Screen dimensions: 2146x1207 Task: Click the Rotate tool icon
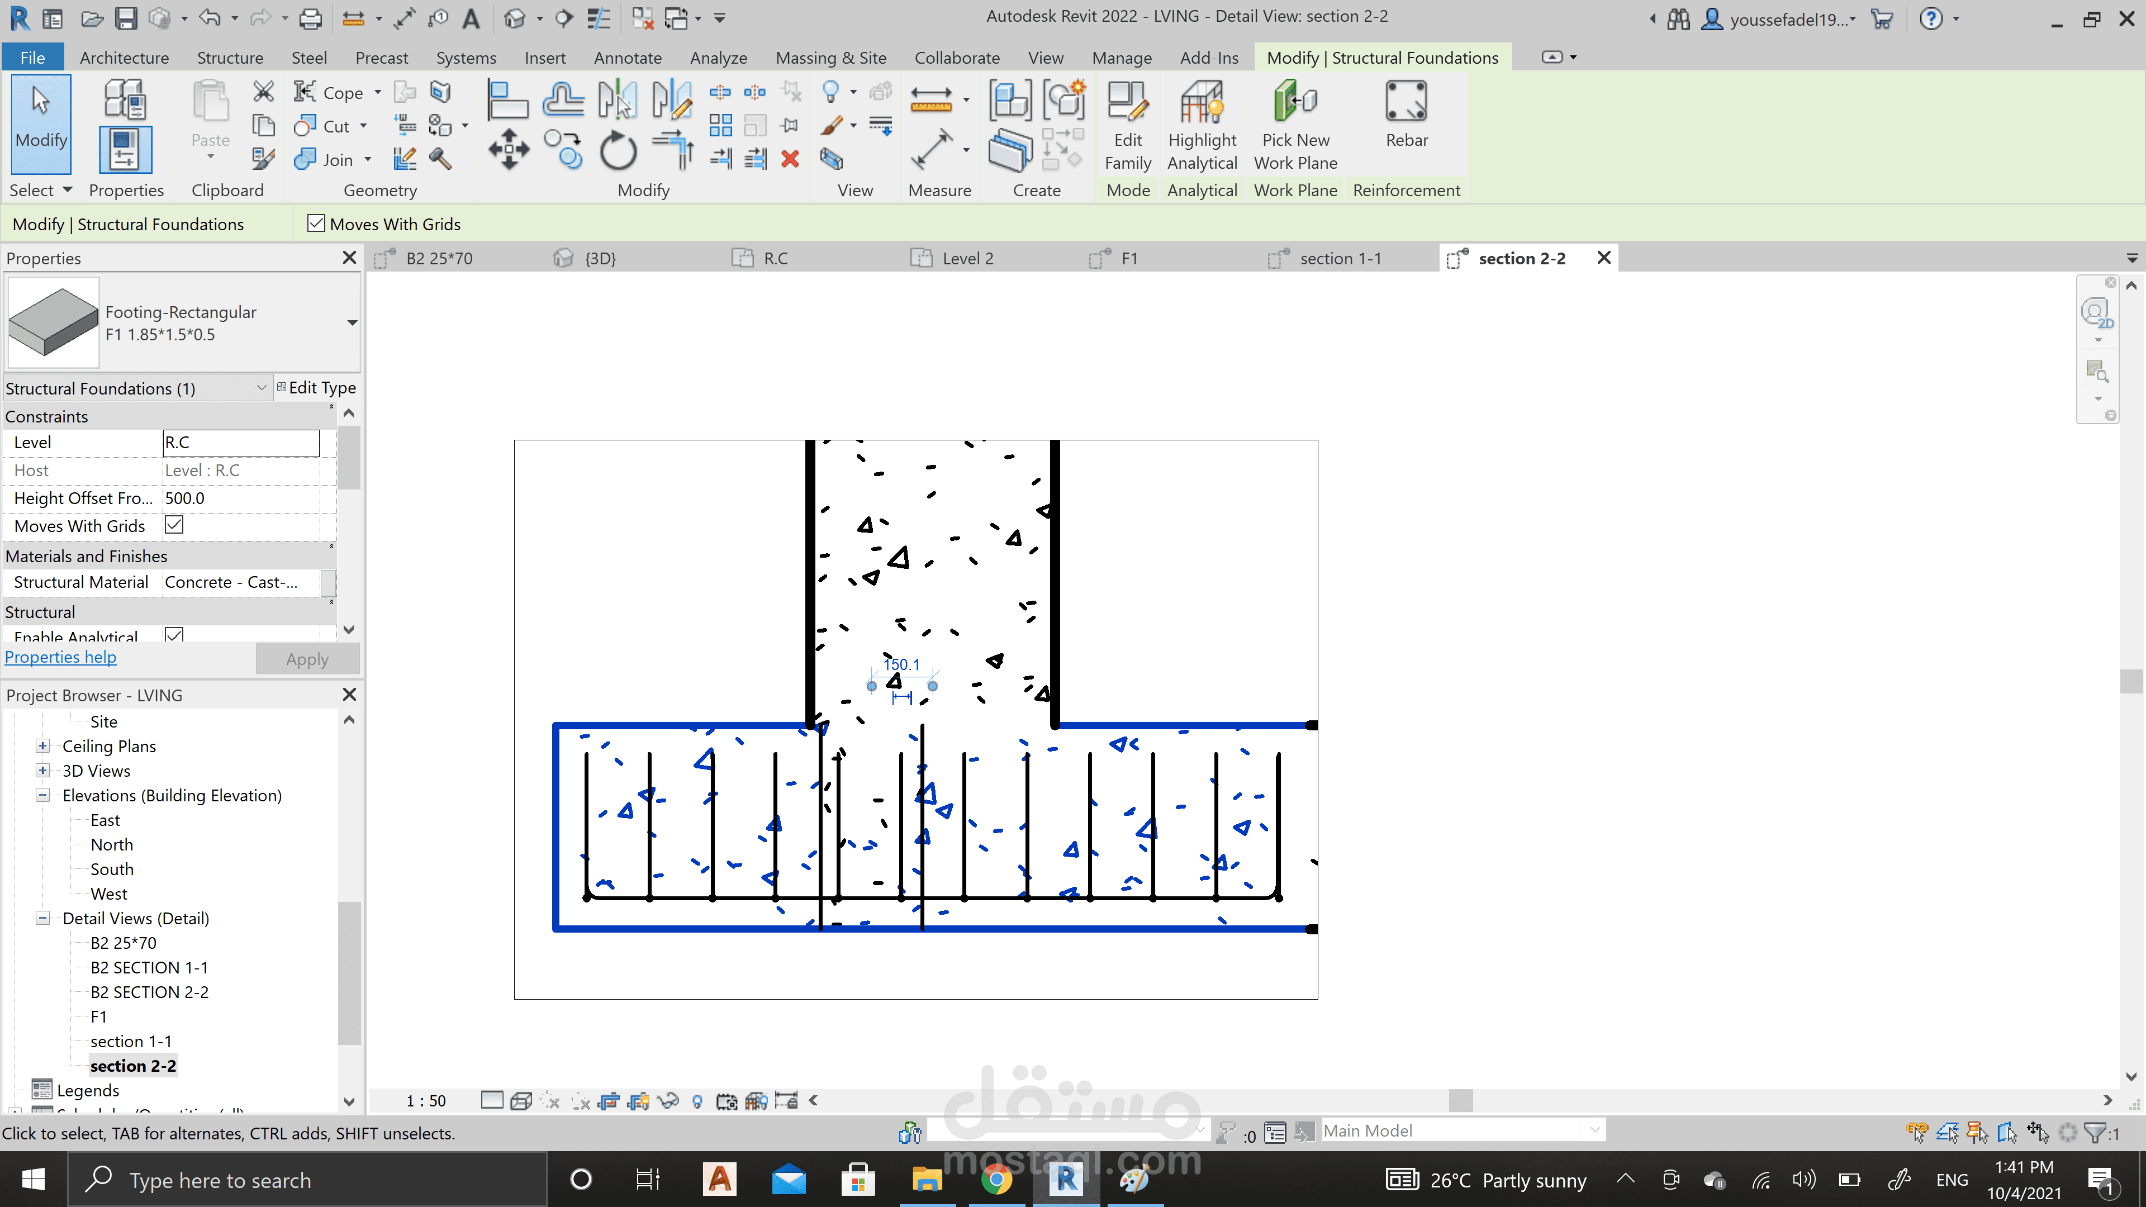coord(618,151)
